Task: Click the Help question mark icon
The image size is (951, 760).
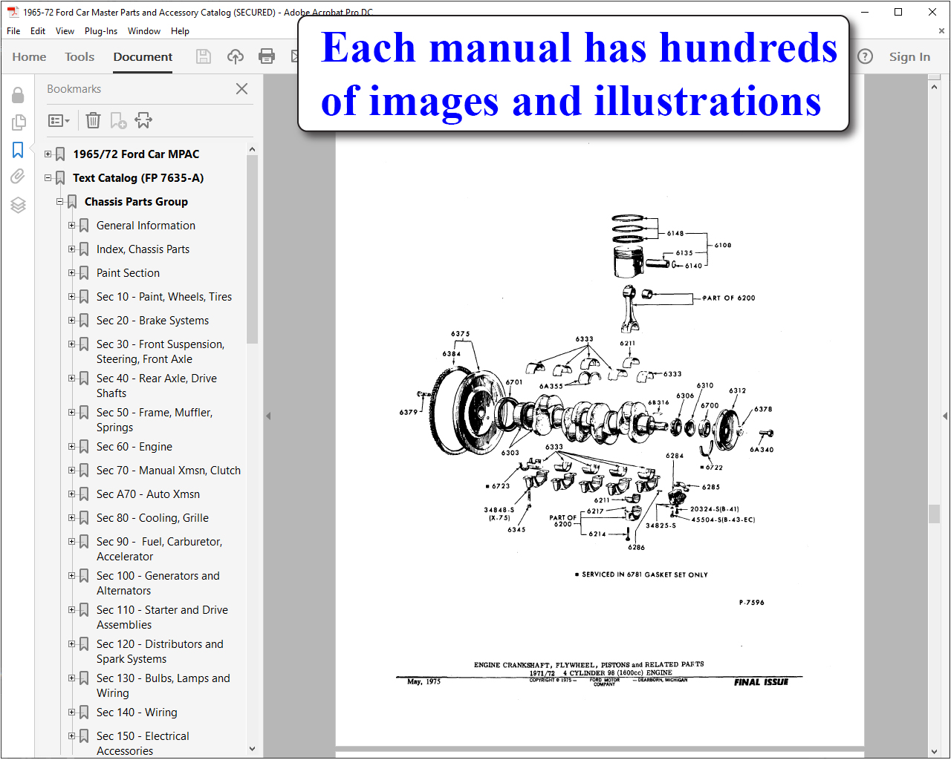Action: coord(865,56)
